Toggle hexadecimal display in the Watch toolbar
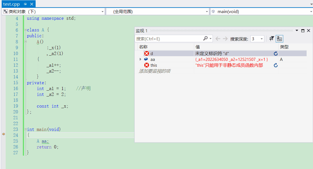Image resolution: width=313 pixels, height=169 pixels. click(x=279, y=39)
